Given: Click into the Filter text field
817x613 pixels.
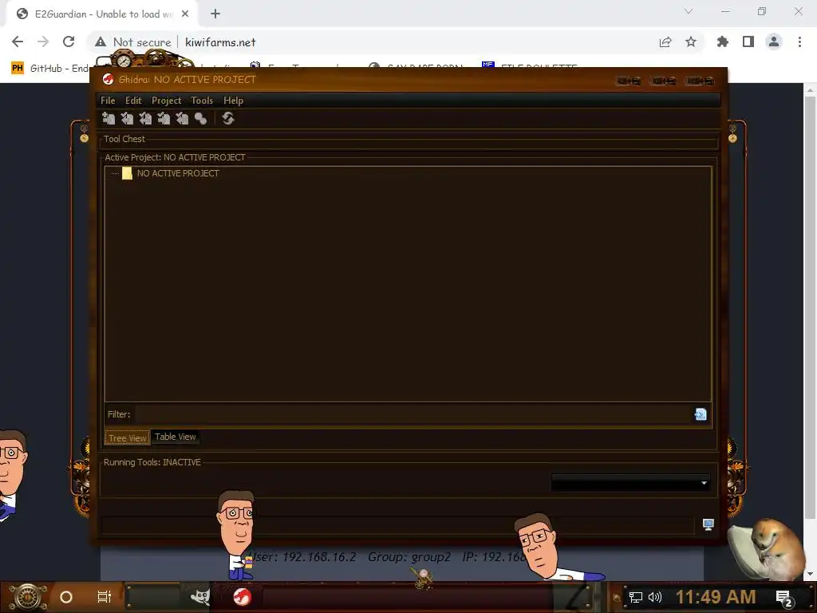Looking at the screenshot, I should pyautogui.click(x=413, y=414).
